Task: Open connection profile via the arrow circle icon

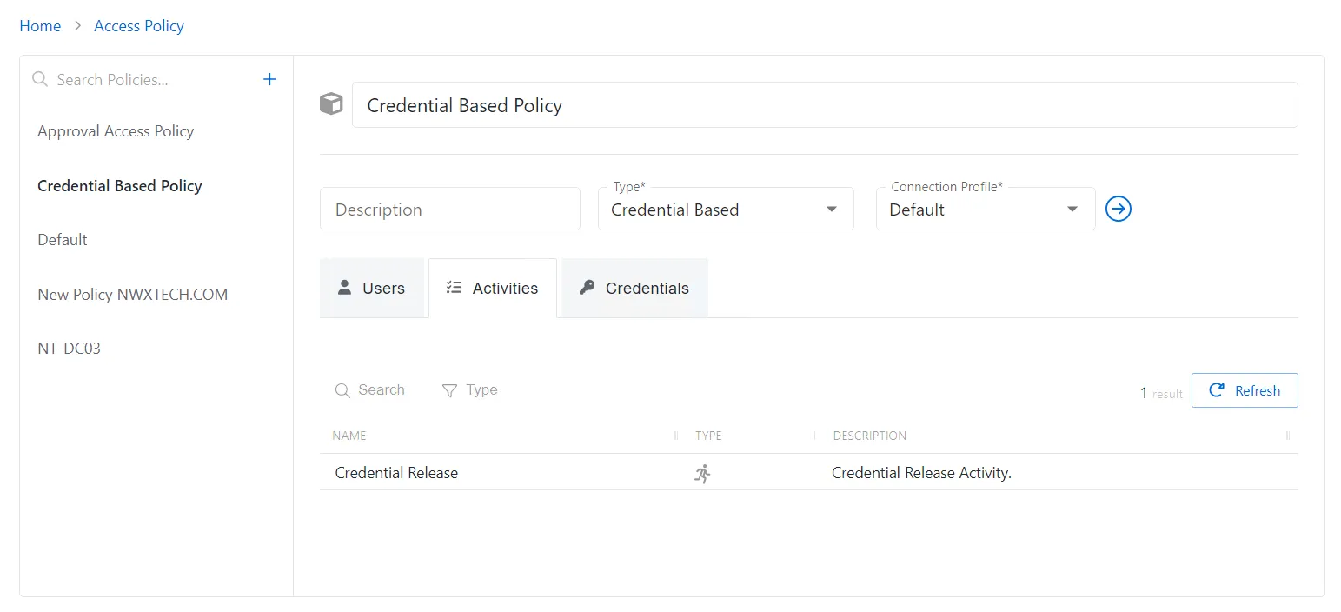Action: click(1118, 209)
